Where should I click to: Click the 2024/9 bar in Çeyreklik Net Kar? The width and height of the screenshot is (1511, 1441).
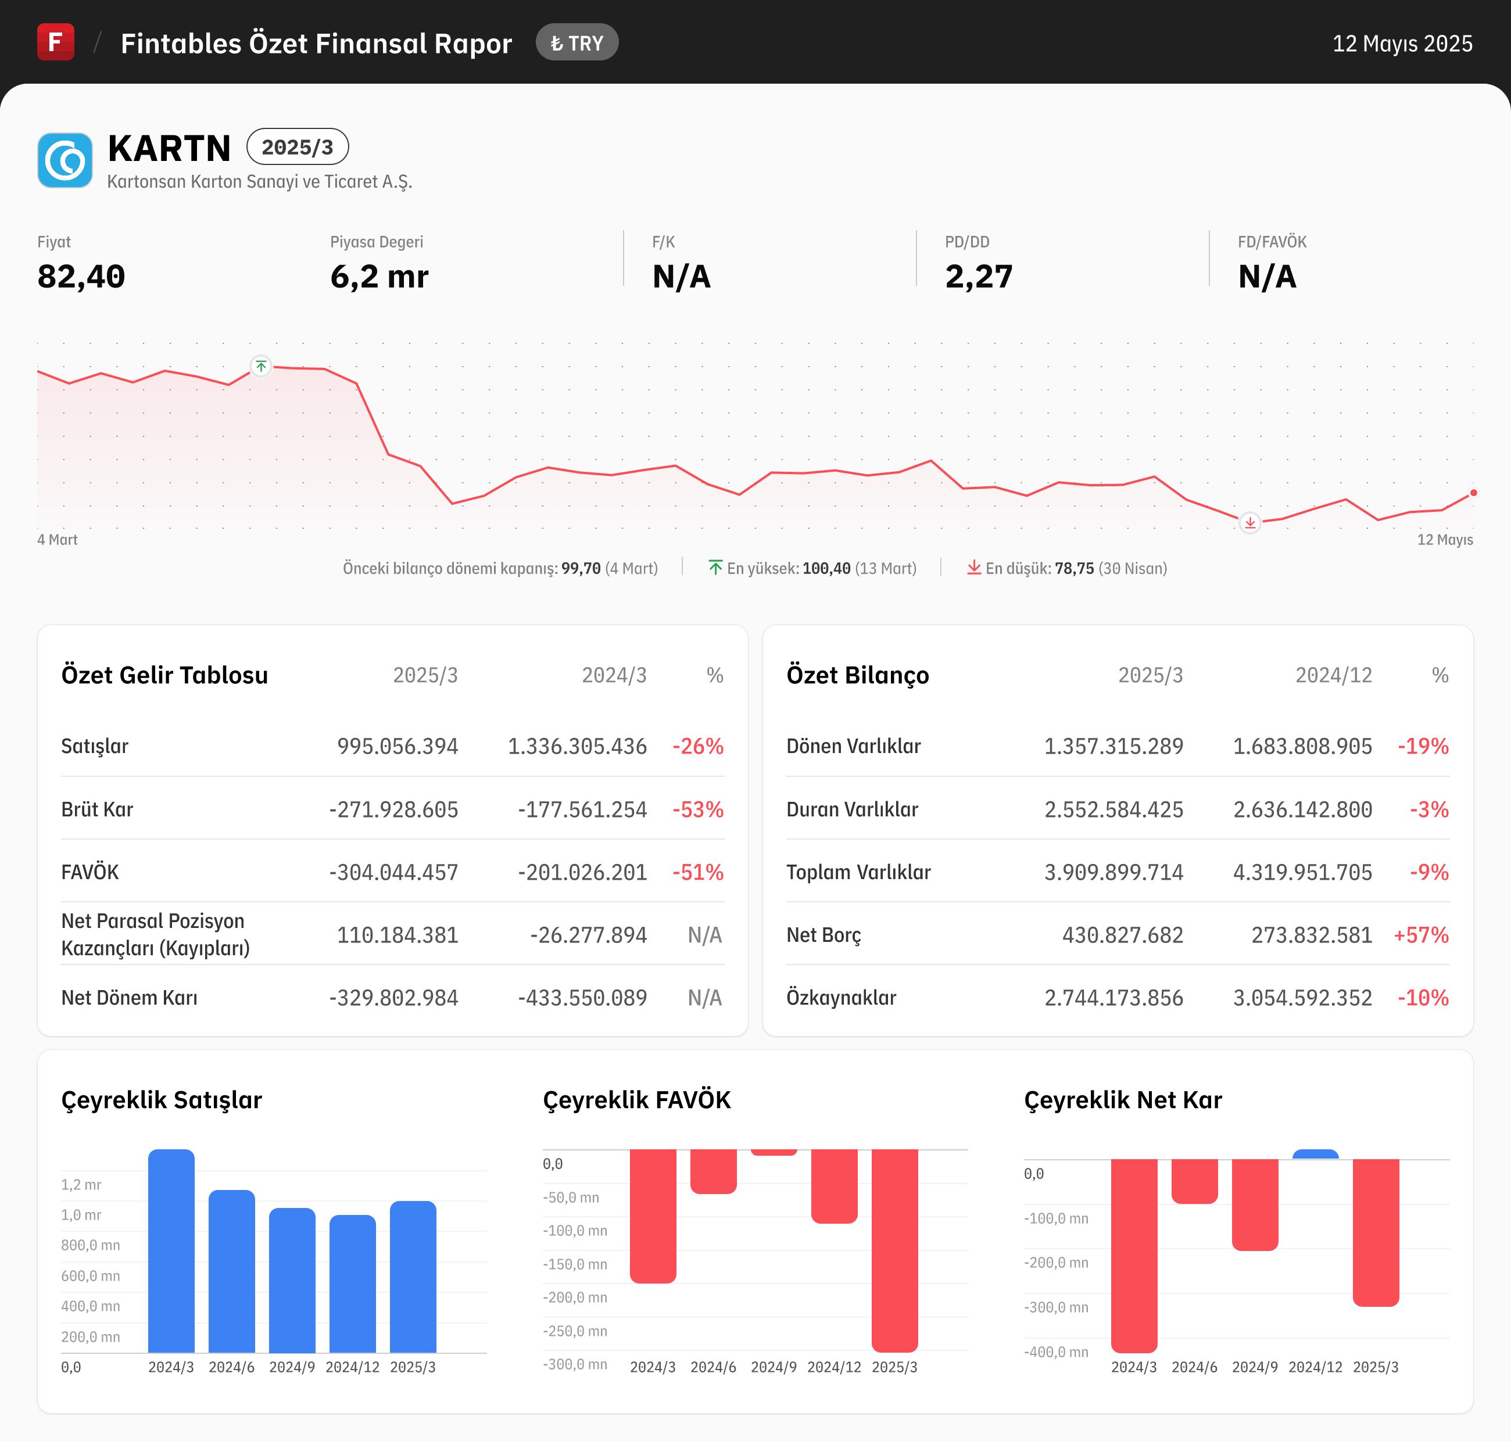click(1255, 1205)
